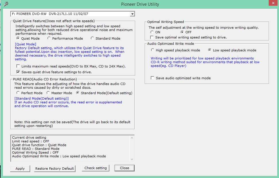Click the Check setting button

click(96, 168)
